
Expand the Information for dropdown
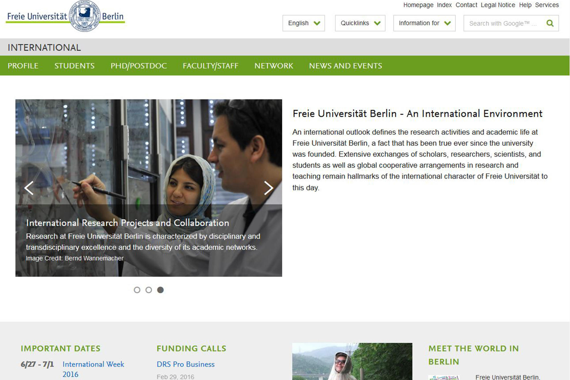point(424,23)
